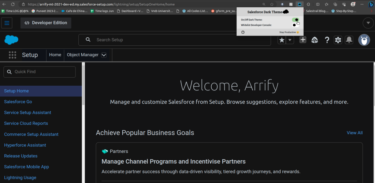Screen dimensions: 375x183
Task: Open browser essentials heart icon
Action: point(344,4)
